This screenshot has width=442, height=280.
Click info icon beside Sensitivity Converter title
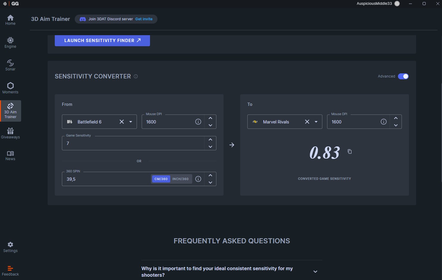point(136,76)
